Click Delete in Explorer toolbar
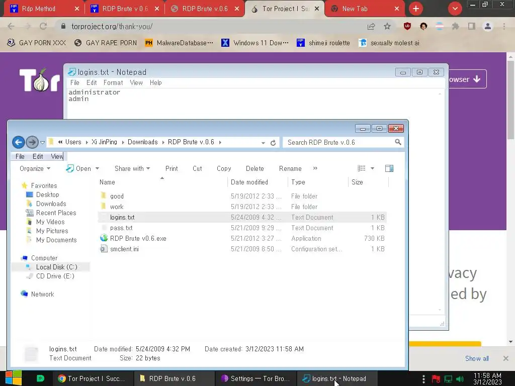515x386 pixels. [255, 168]
